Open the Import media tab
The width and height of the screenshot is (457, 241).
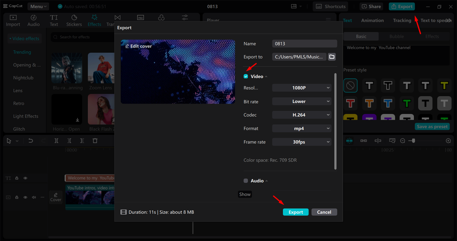click(13, 21)
